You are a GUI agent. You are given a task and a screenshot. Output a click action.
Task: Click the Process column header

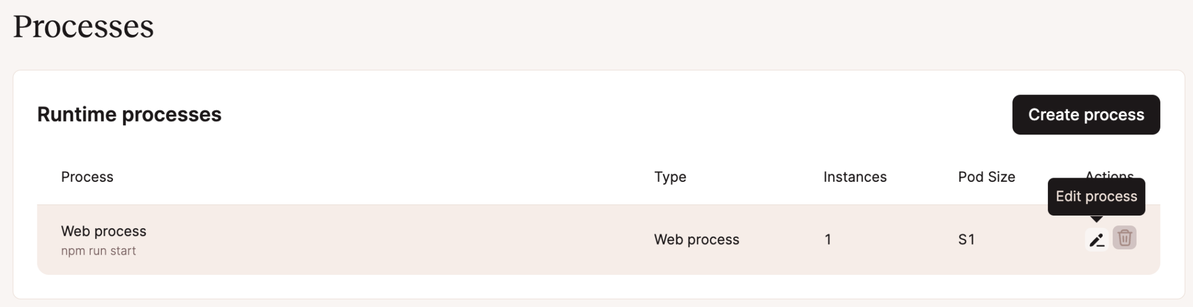[87, 177]
